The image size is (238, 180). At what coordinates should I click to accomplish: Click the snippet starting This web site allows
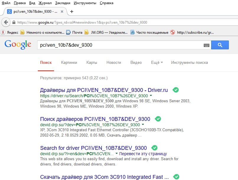coord(109,161)
